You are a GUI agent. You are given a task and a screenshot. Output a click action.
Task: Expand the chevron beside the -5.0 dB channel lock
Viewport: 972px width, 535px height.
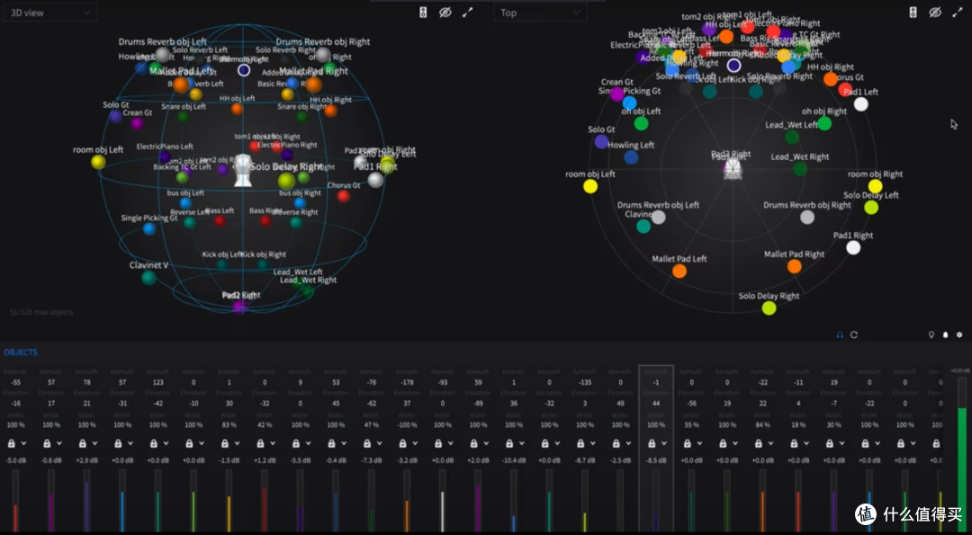point(23,444)
